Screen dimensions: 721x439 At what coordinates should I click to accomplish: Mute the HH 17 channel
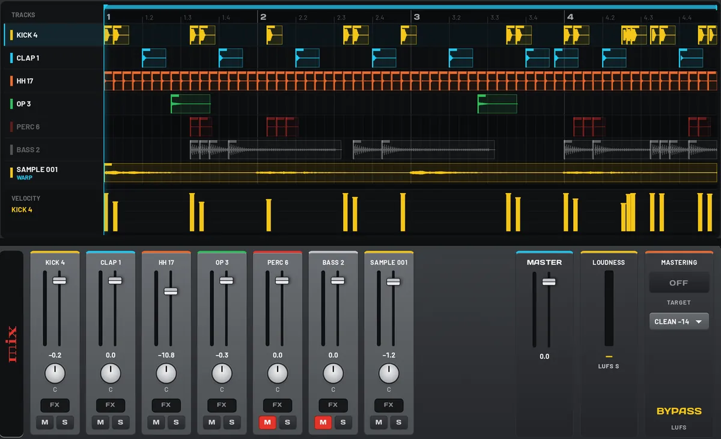click(156, 422)
